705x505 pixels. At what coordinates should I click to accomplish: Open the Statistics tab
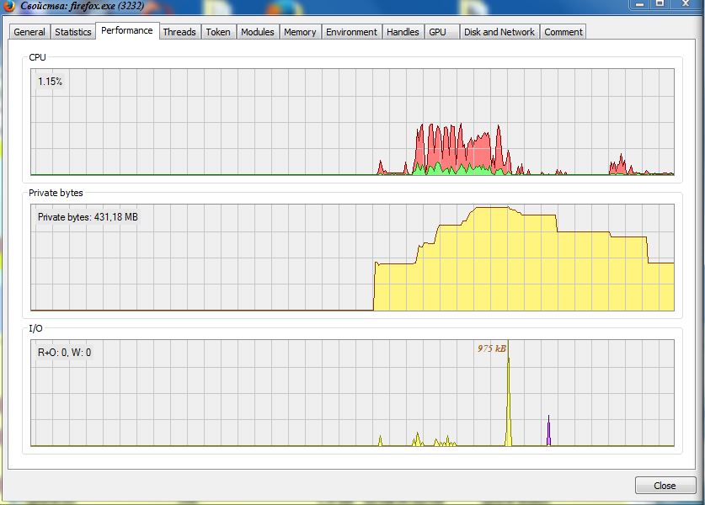click(72, 32)
